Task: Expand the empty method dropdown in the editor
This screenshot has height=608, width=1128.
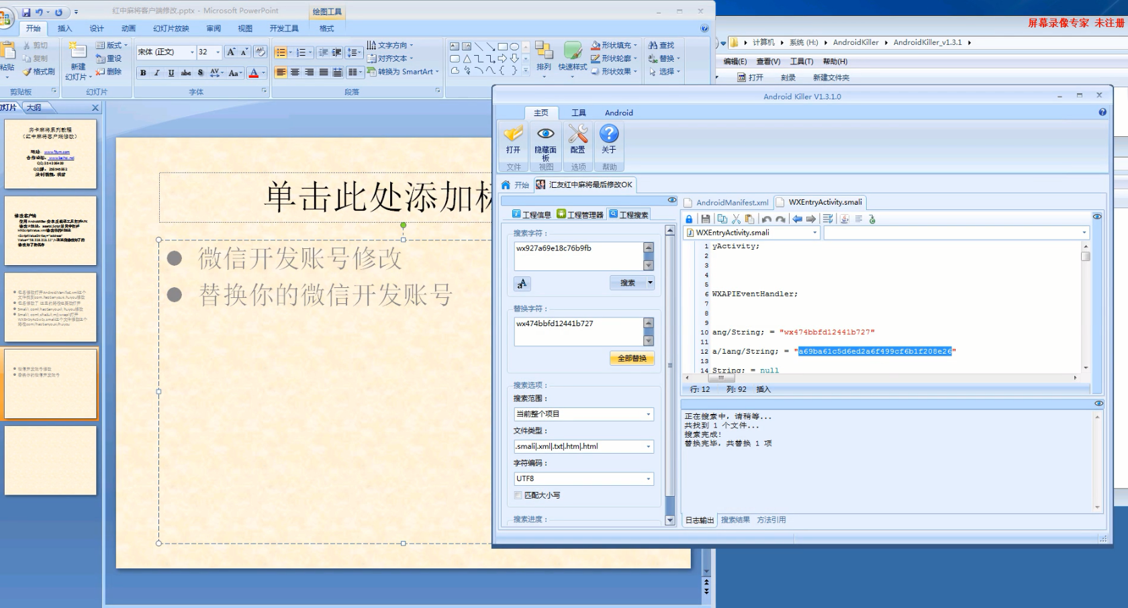Action: click(x=1084, y=233)
